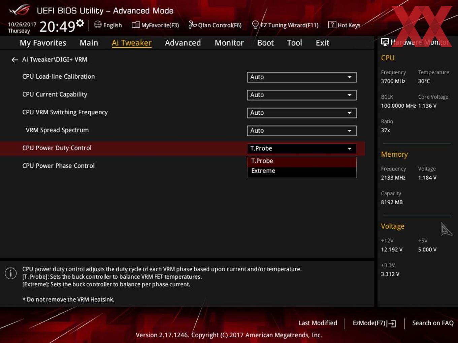Click the Ai Tweaker\DIGI+ VRM breadcrumb

[x=55, y=60]
